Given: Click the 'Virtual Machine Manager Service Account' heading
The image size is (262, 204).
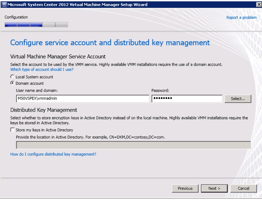Looking at the screenshot, I should pos(58,57).
